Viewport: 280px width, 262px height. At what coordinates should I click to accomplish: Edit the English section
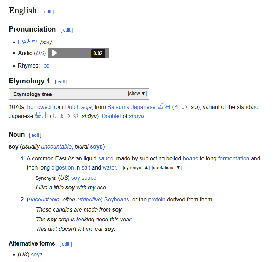[48, 12]
